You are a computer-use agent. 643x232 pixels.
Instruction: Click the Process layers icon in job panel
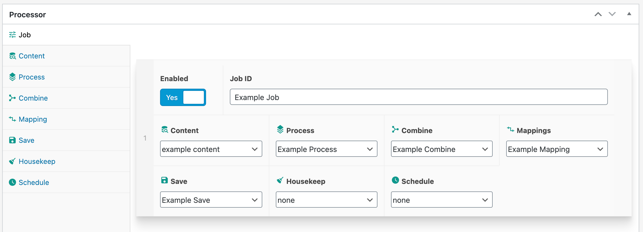tap(280, 129)
